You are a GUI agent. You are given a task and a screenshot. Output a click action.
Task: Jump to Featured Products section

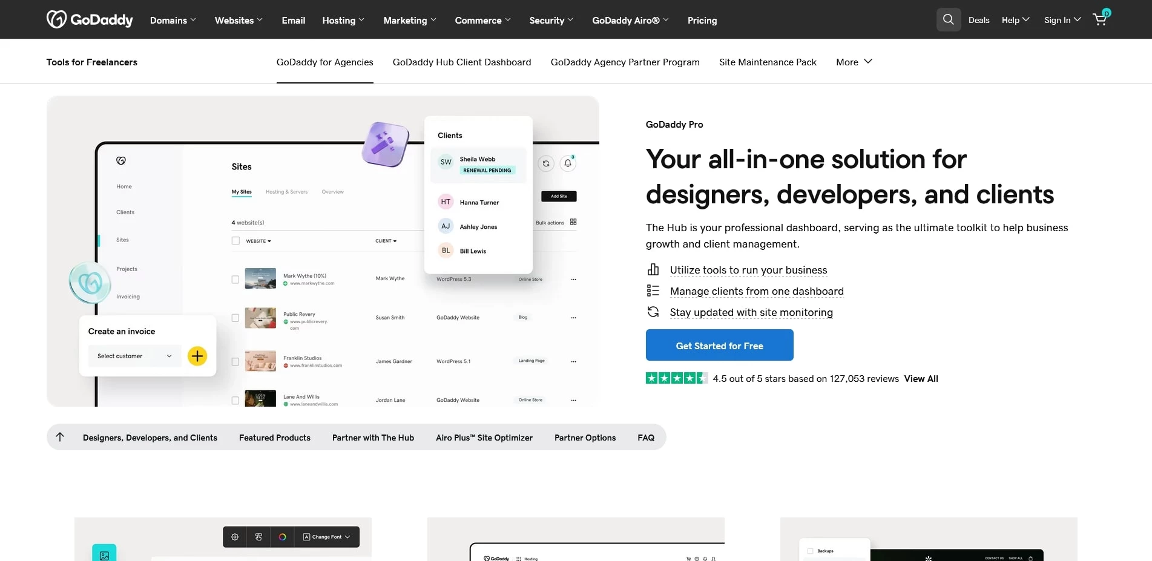click(274, 438)
